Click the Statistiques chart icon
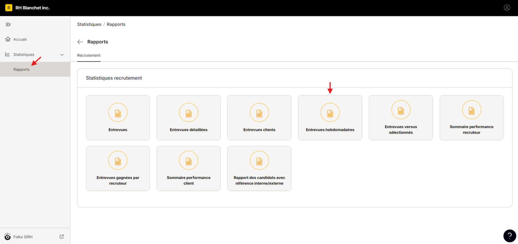This screenshot has width=518, height=244. click(8, 54)
